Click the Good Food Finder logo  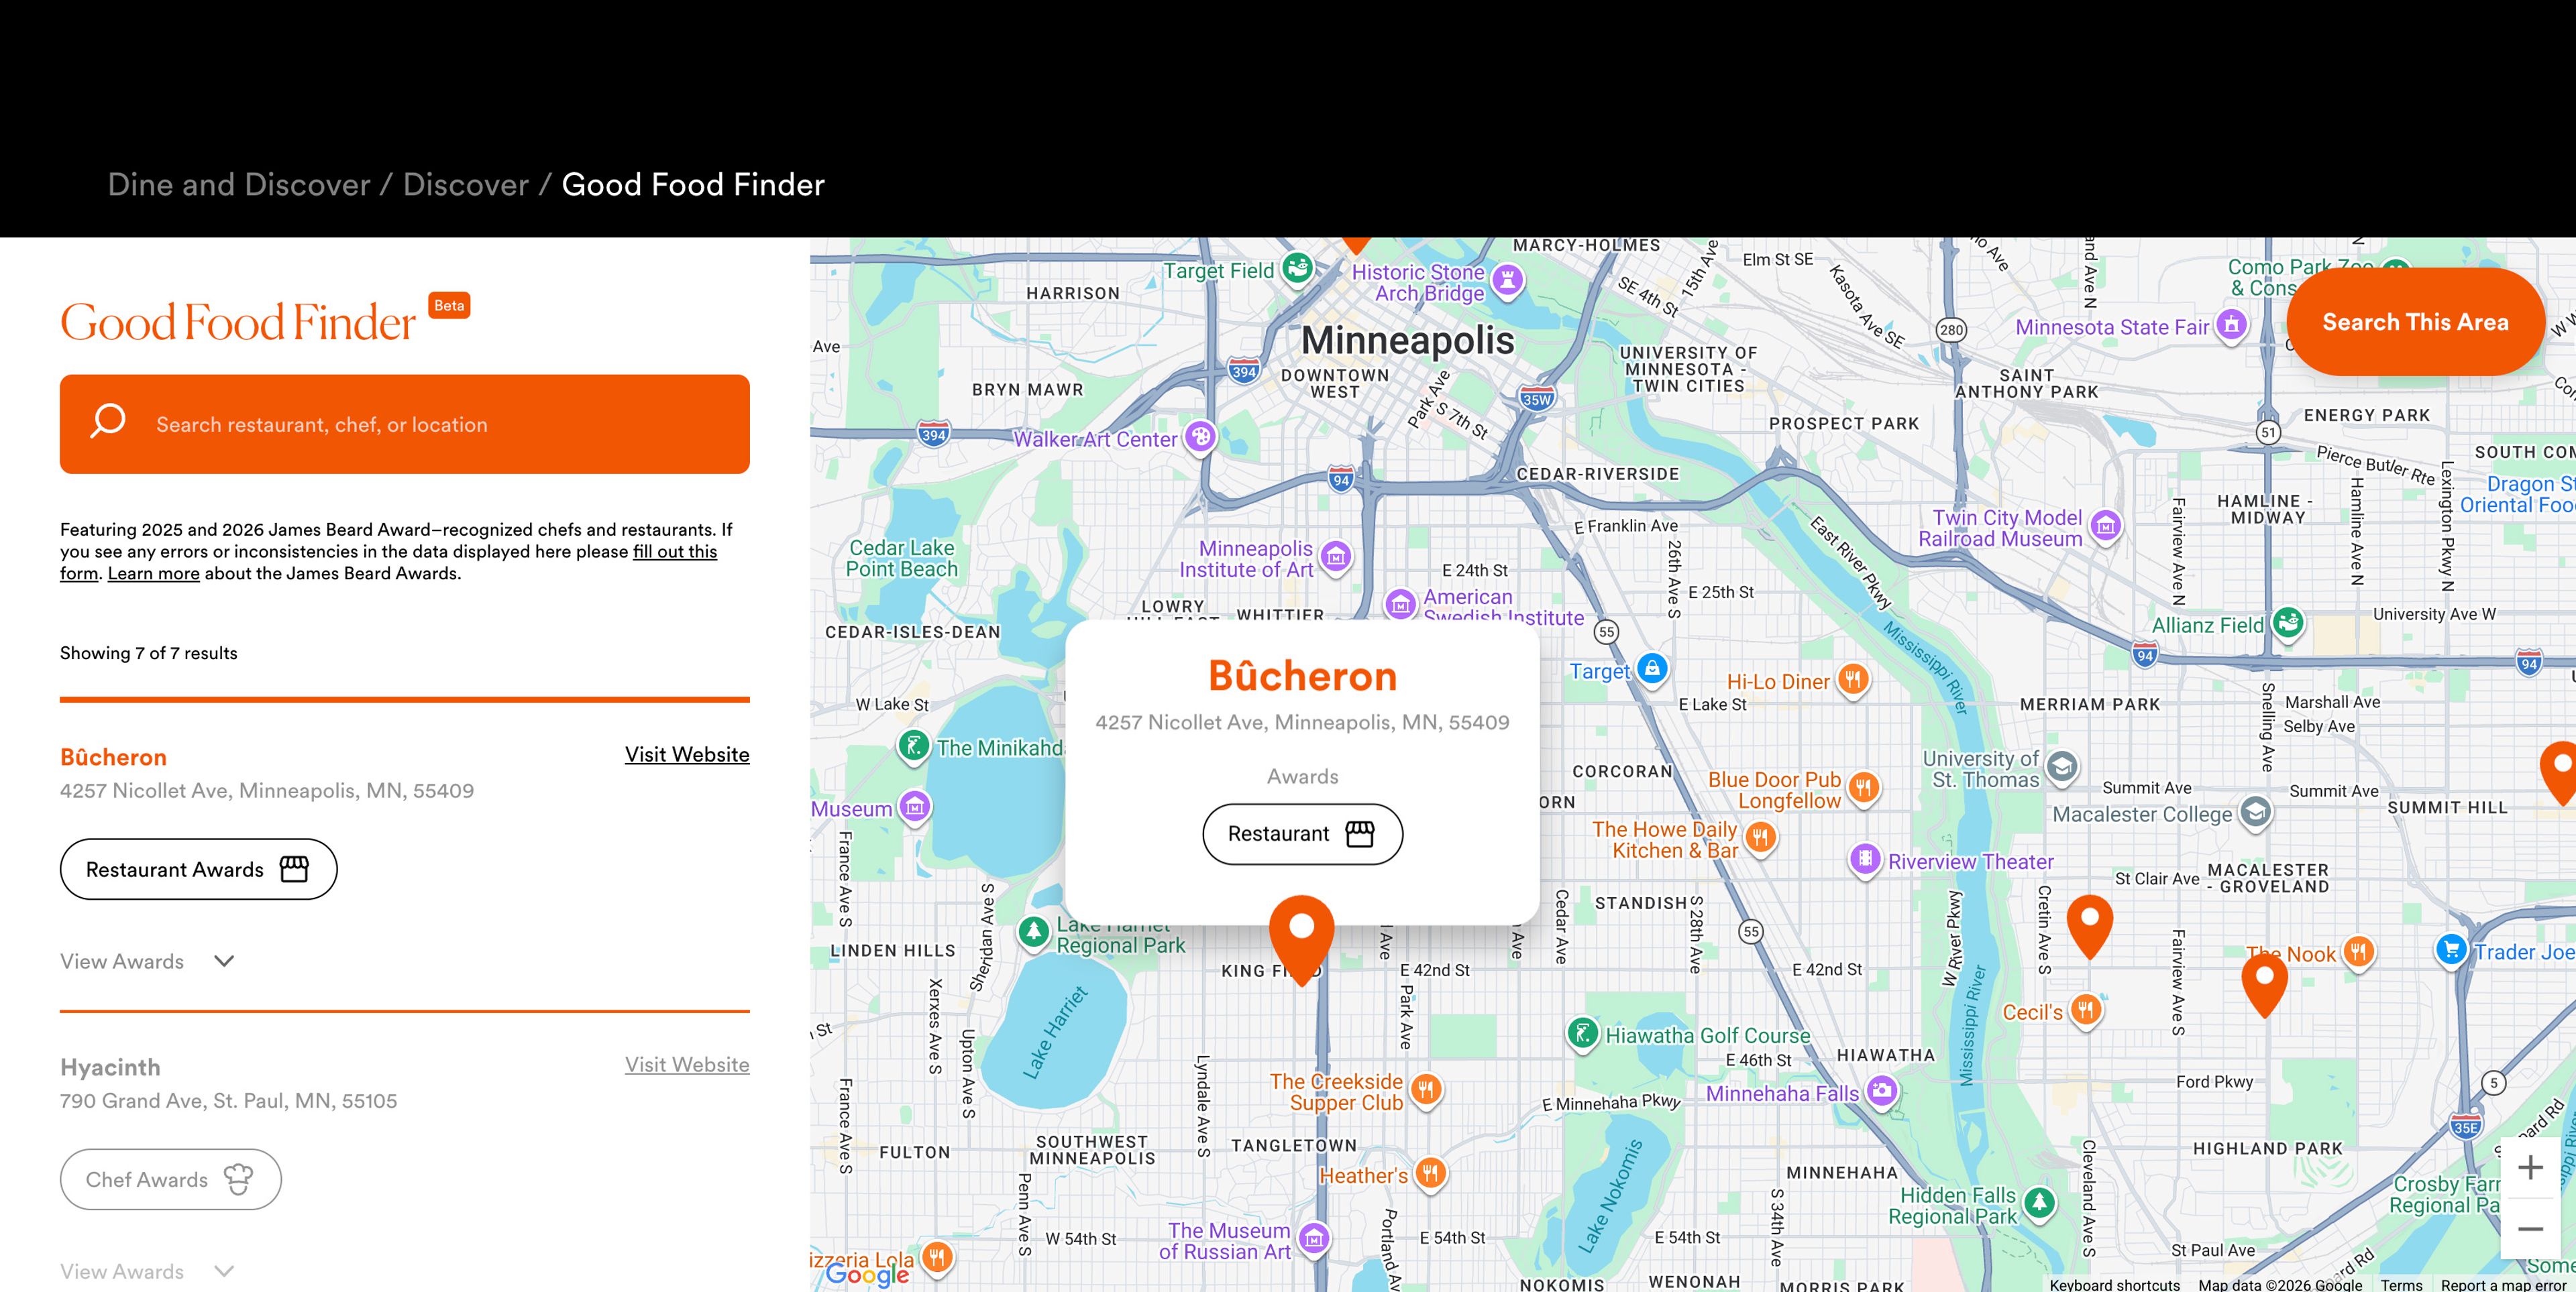tap(238, 322)
